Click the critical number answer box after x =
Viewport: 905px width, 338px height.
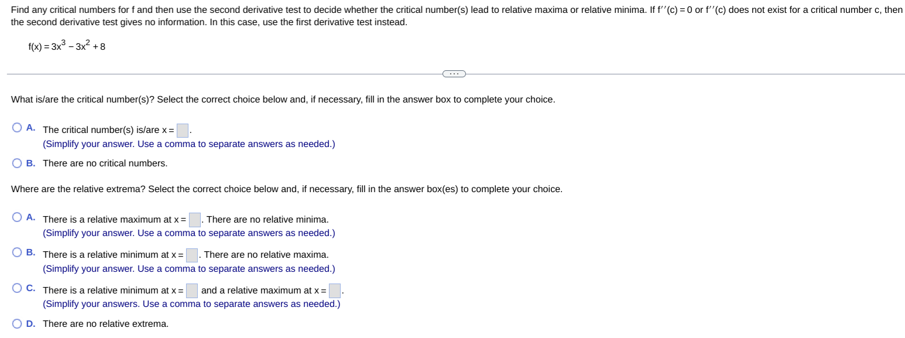(181, 130)
